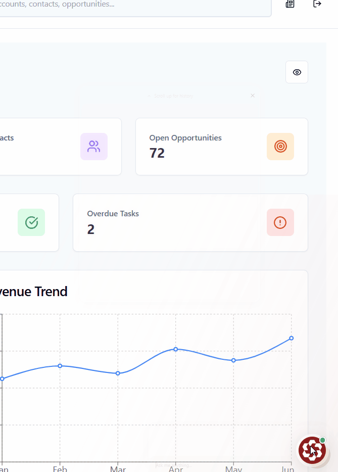Click the green checkmark circle icon

point(31,222)
